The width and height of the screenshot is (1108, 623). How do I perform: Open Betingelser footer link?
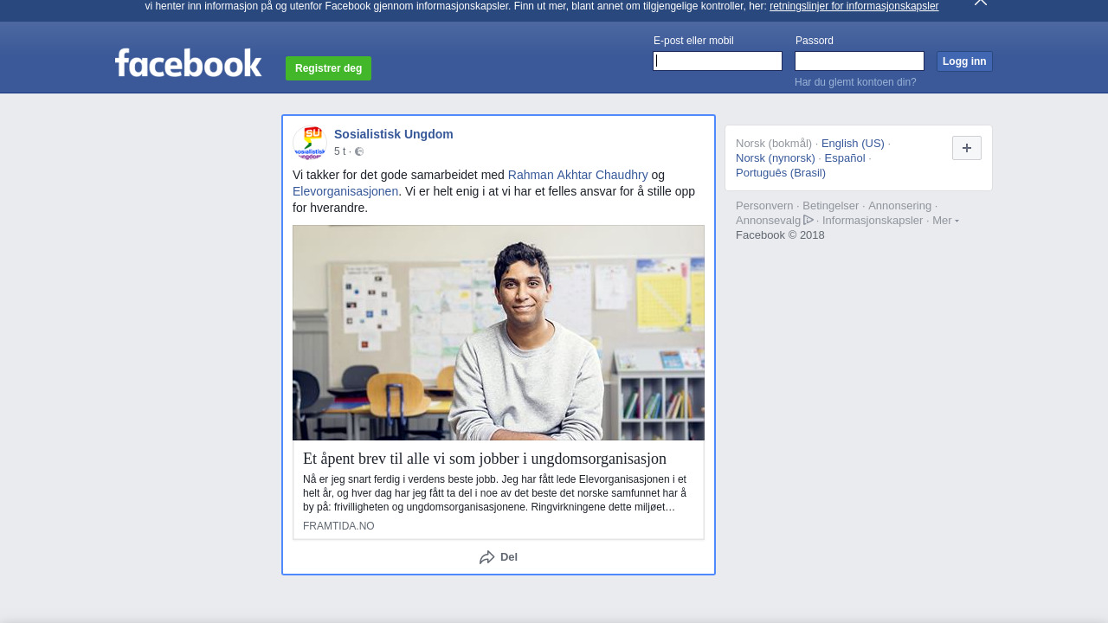click(x=831, y=206)
